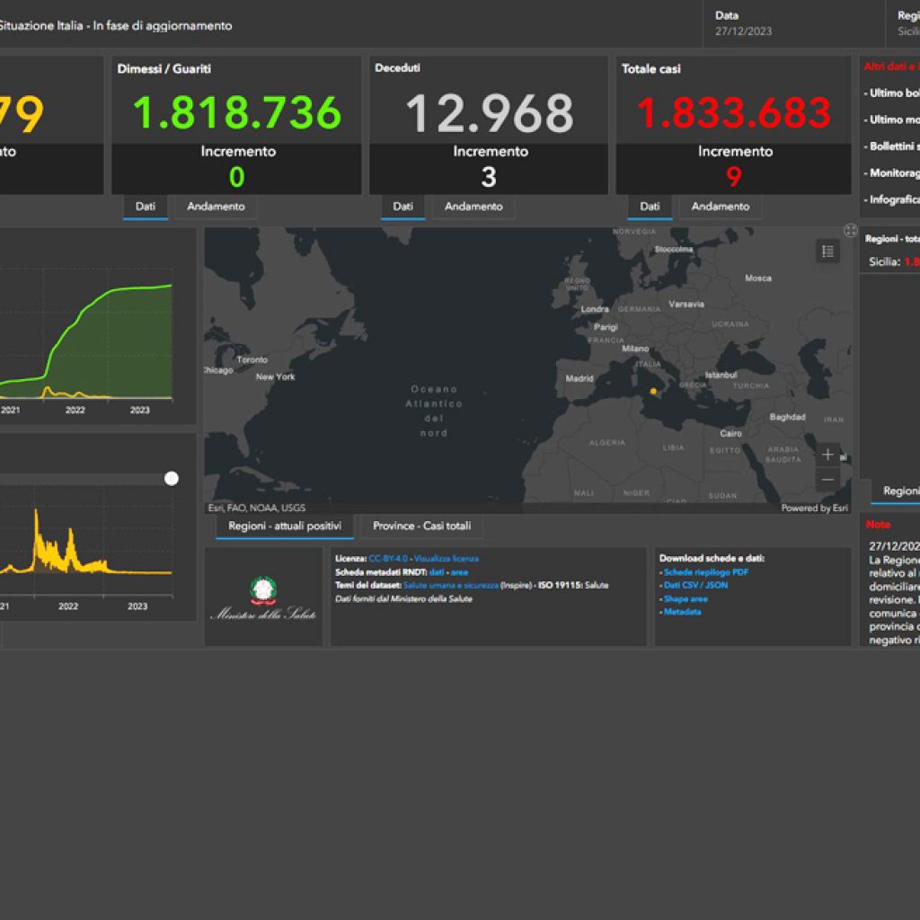
Task: Switch to Andamento tab under Dimessi / Guariti
Action: [216, 207]
